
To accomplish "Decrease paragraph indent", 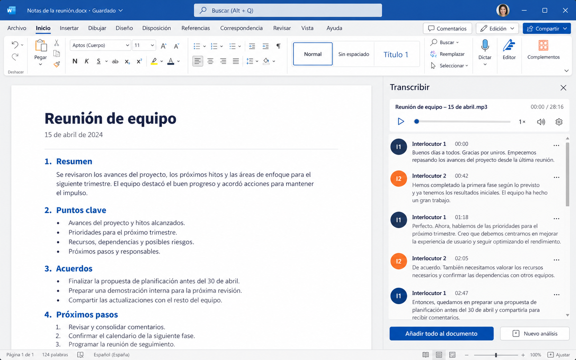I will click(252, 46).
